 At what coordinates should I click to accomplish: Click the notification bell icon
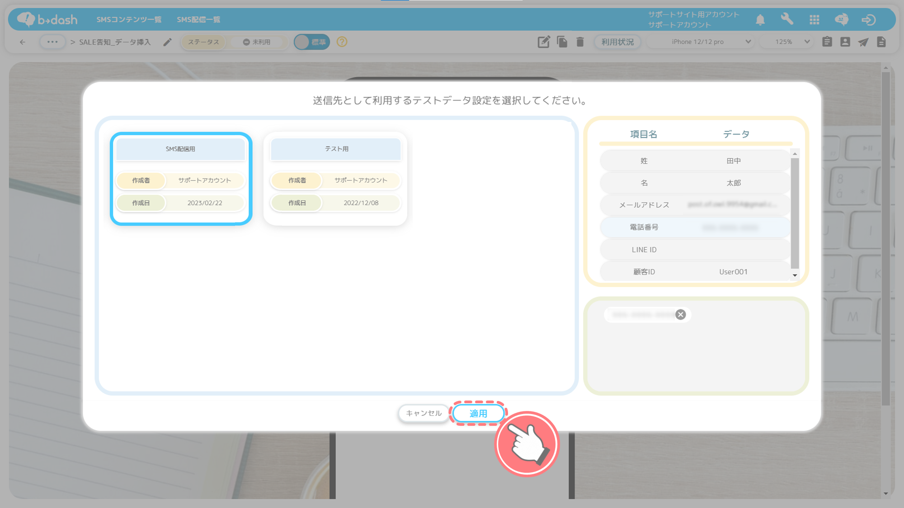(760, 20)
